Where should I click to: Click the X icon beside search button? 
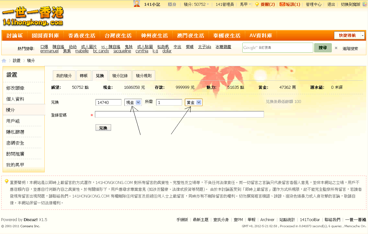click(336, 48)
